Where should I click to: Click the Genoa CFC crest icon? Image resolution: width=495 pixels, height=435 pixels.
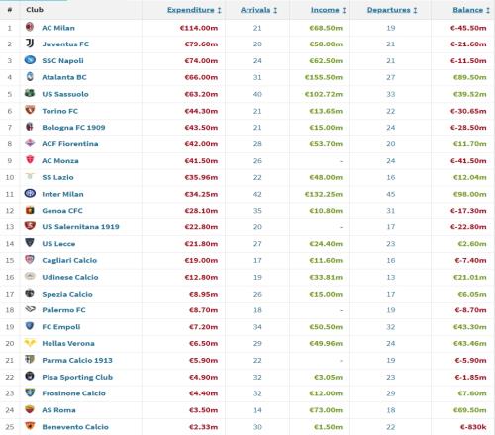pyautogui.click(x=30, y=210)
